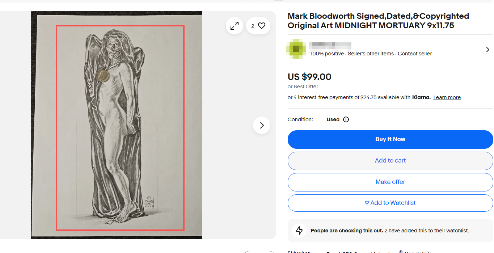The width and height of the screenshot is (494, 253).
Task: Click the Klarna logo
Action: (x=421, y=97)
